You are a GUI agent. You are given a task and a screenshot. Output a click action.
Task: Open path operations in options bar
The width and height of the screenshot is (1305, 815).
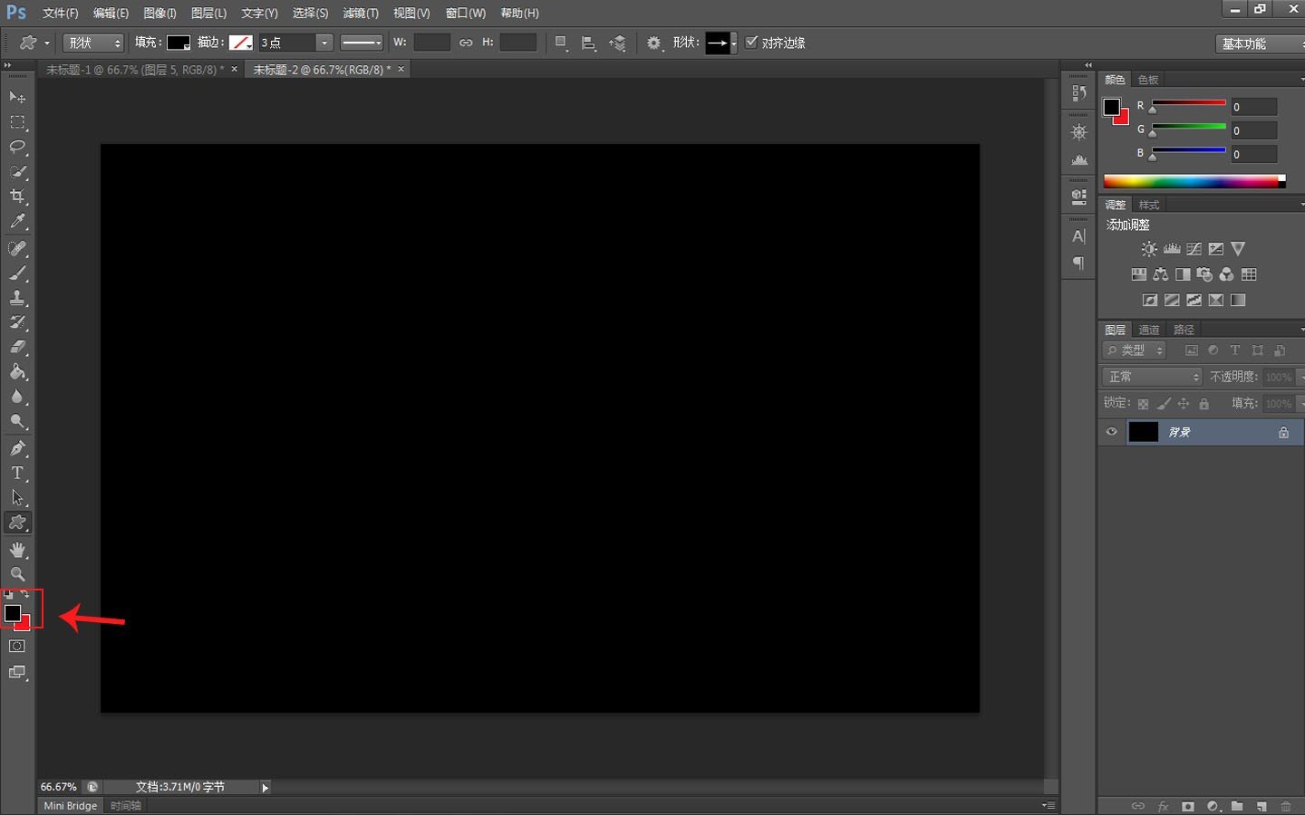561,43
